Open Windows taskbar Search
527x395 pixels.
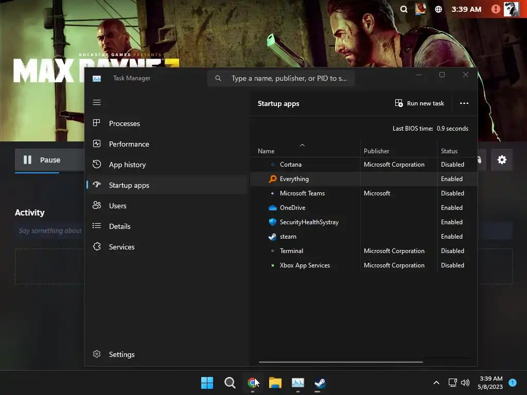click(x=230, y=383)
